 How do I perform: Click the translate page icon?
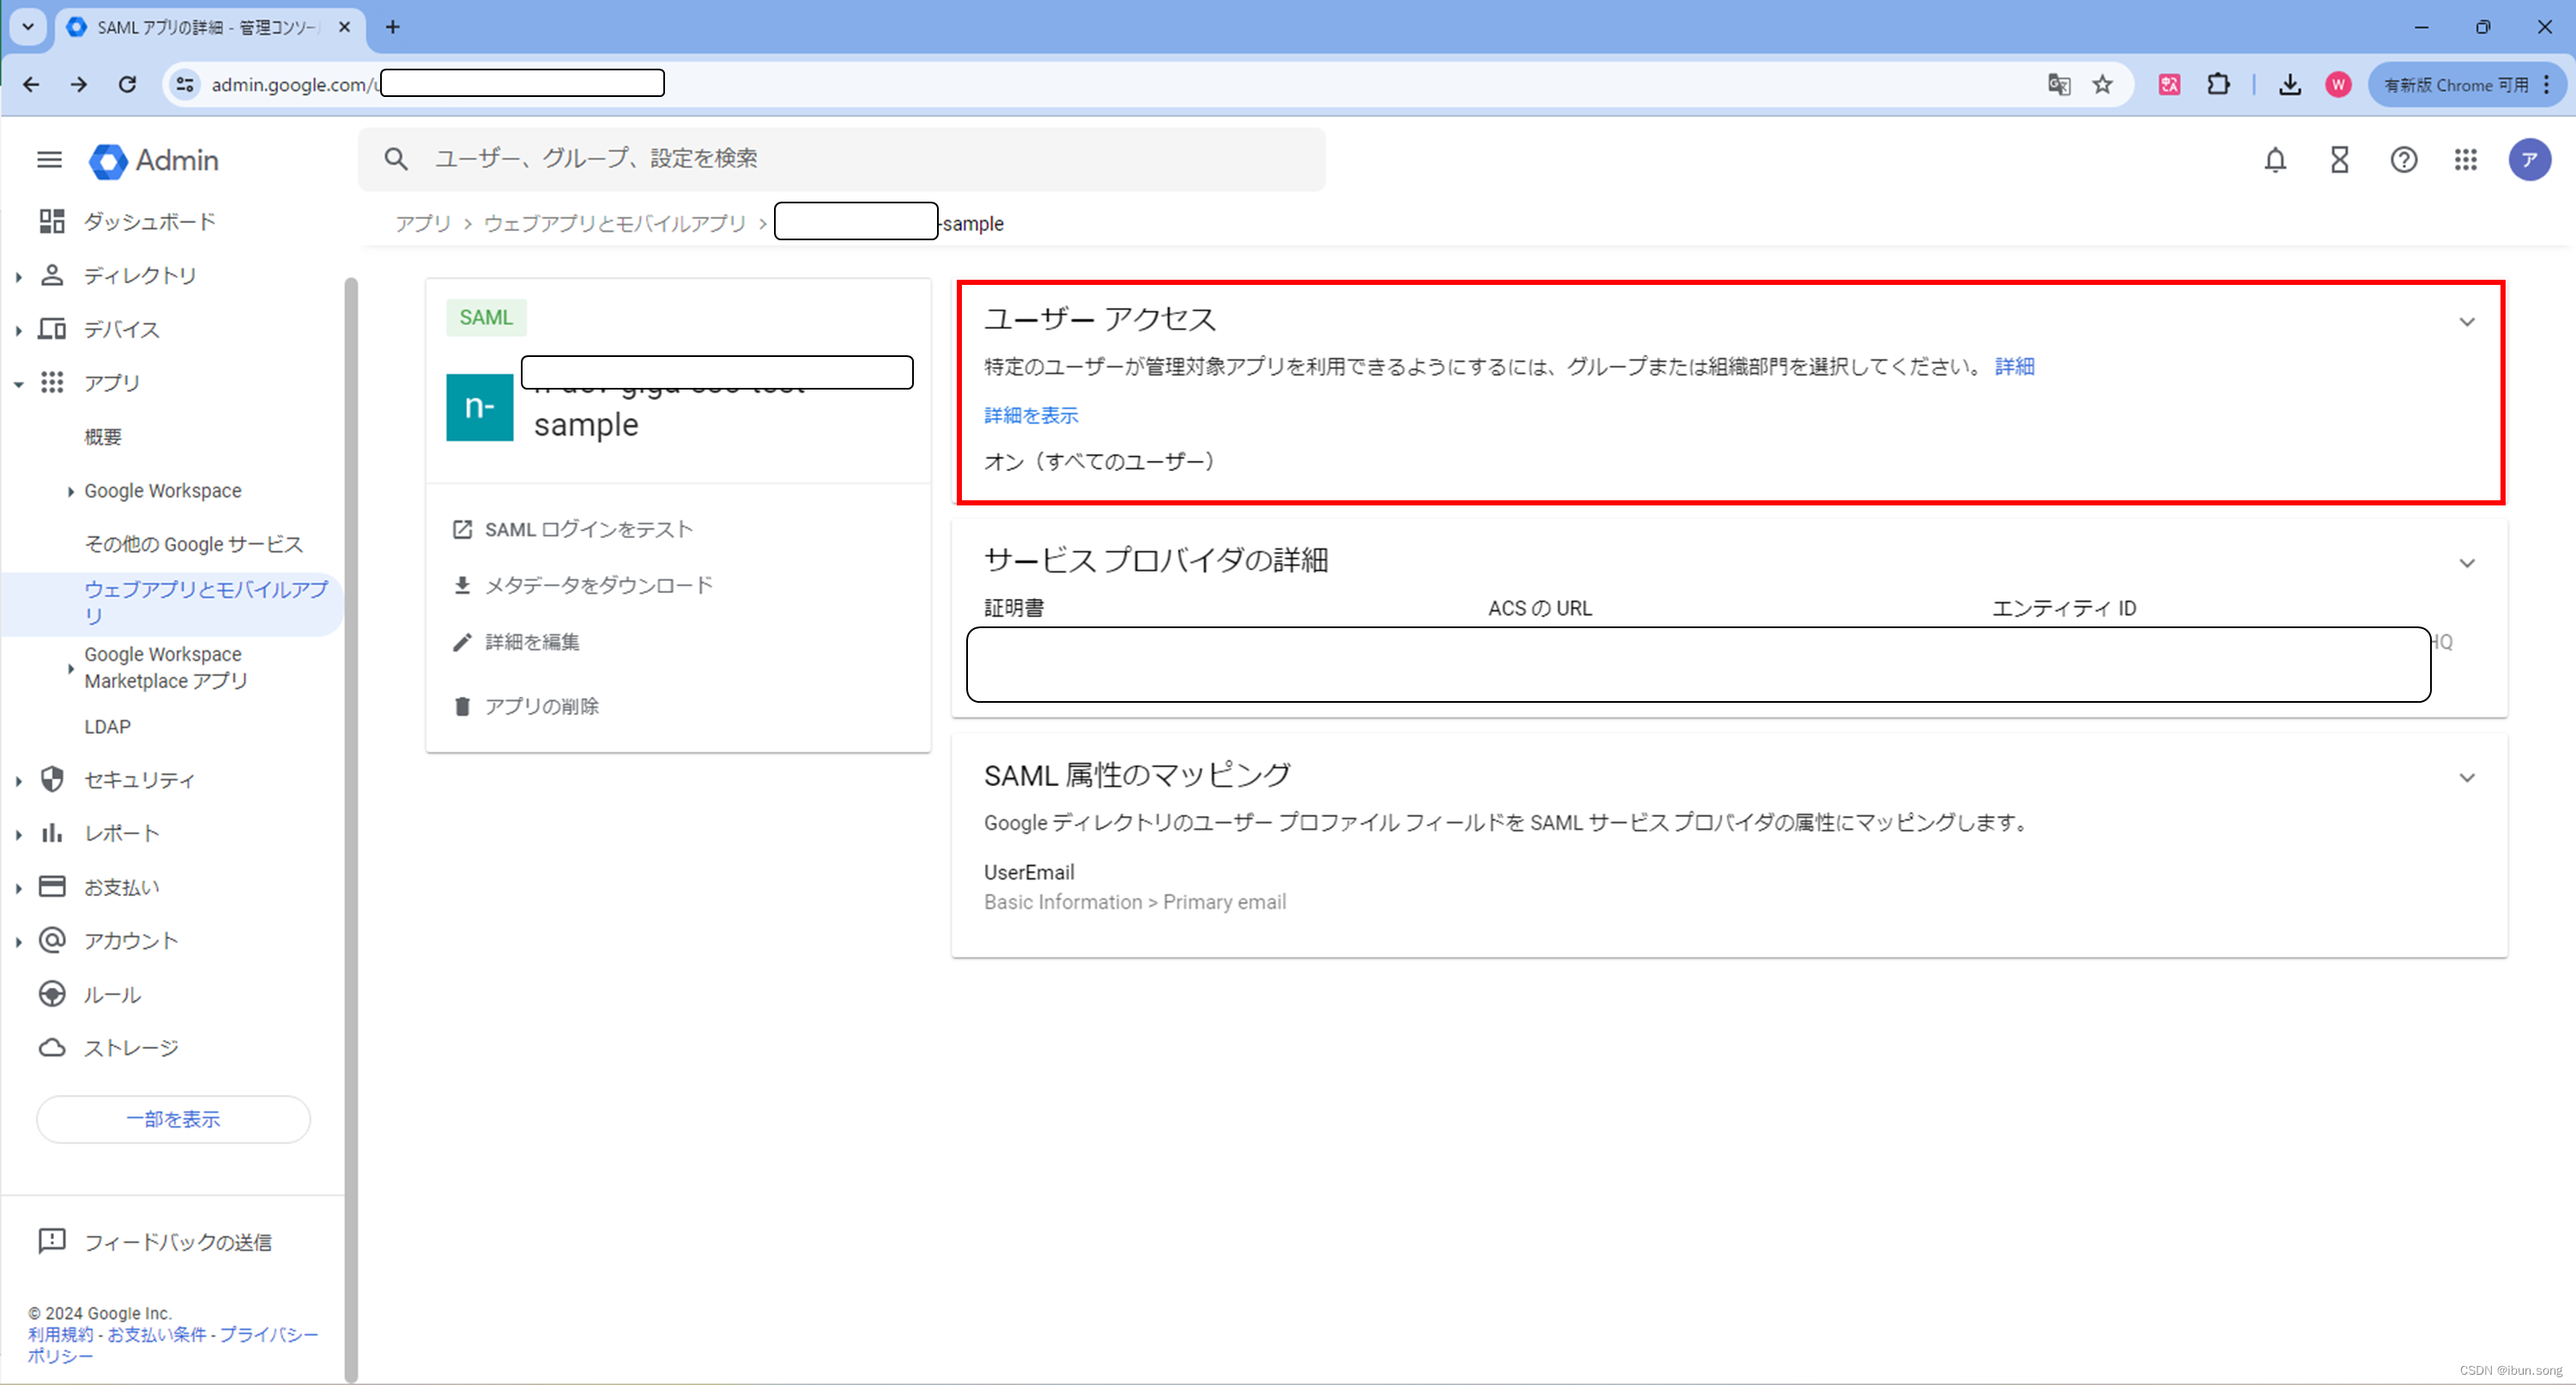[x=2058, y=85]
